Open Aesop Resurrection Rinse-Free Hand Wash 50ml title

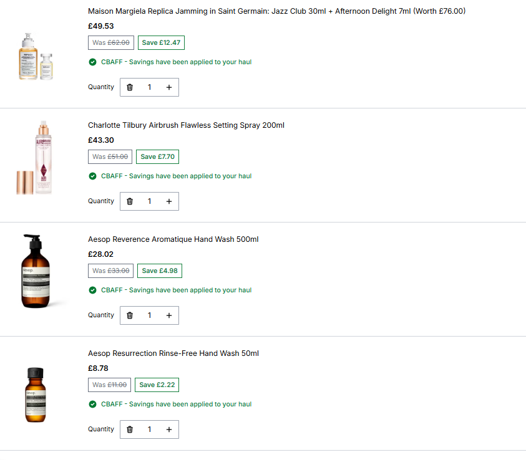(x=173, y=353)
